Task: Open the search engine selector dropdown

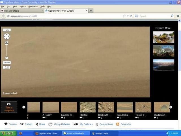Action: click(137, 16)
